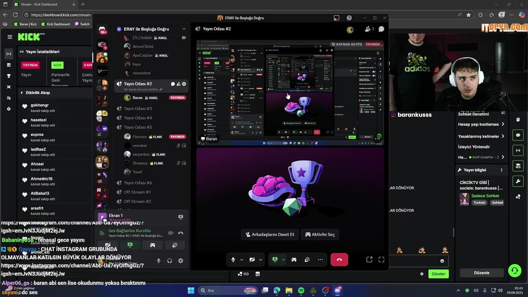Click Arkadaşlarını Davet Et button
Viewport: 528px width, 297px height.
pos(270,234)
